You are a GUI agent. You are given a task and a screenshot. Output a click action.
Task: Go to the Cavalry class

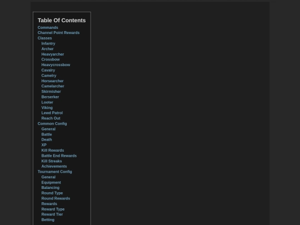[48, 70]
